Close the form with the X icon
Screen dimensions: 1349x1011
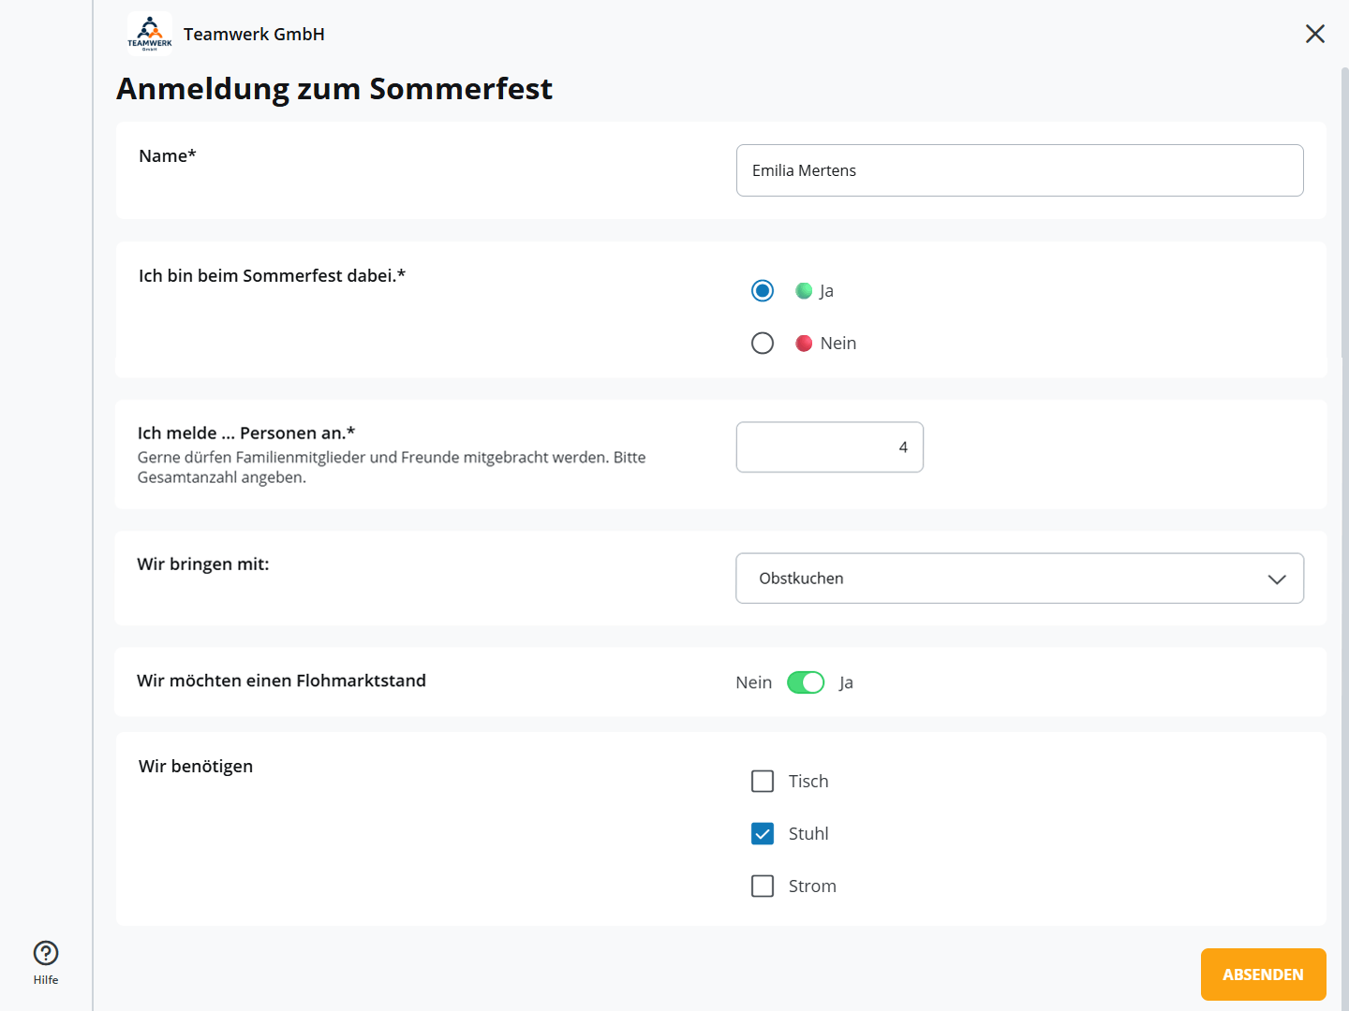click(x=1314, y=34)
